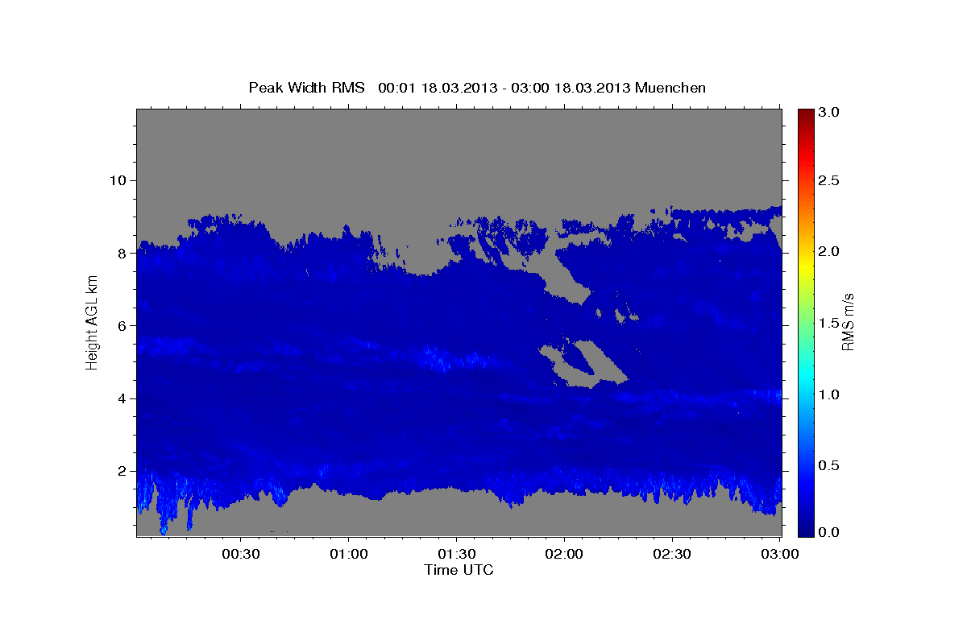Click the 03:00 time tick label
Viewport: 967px width, 644px height.
[x=779, y=555]
